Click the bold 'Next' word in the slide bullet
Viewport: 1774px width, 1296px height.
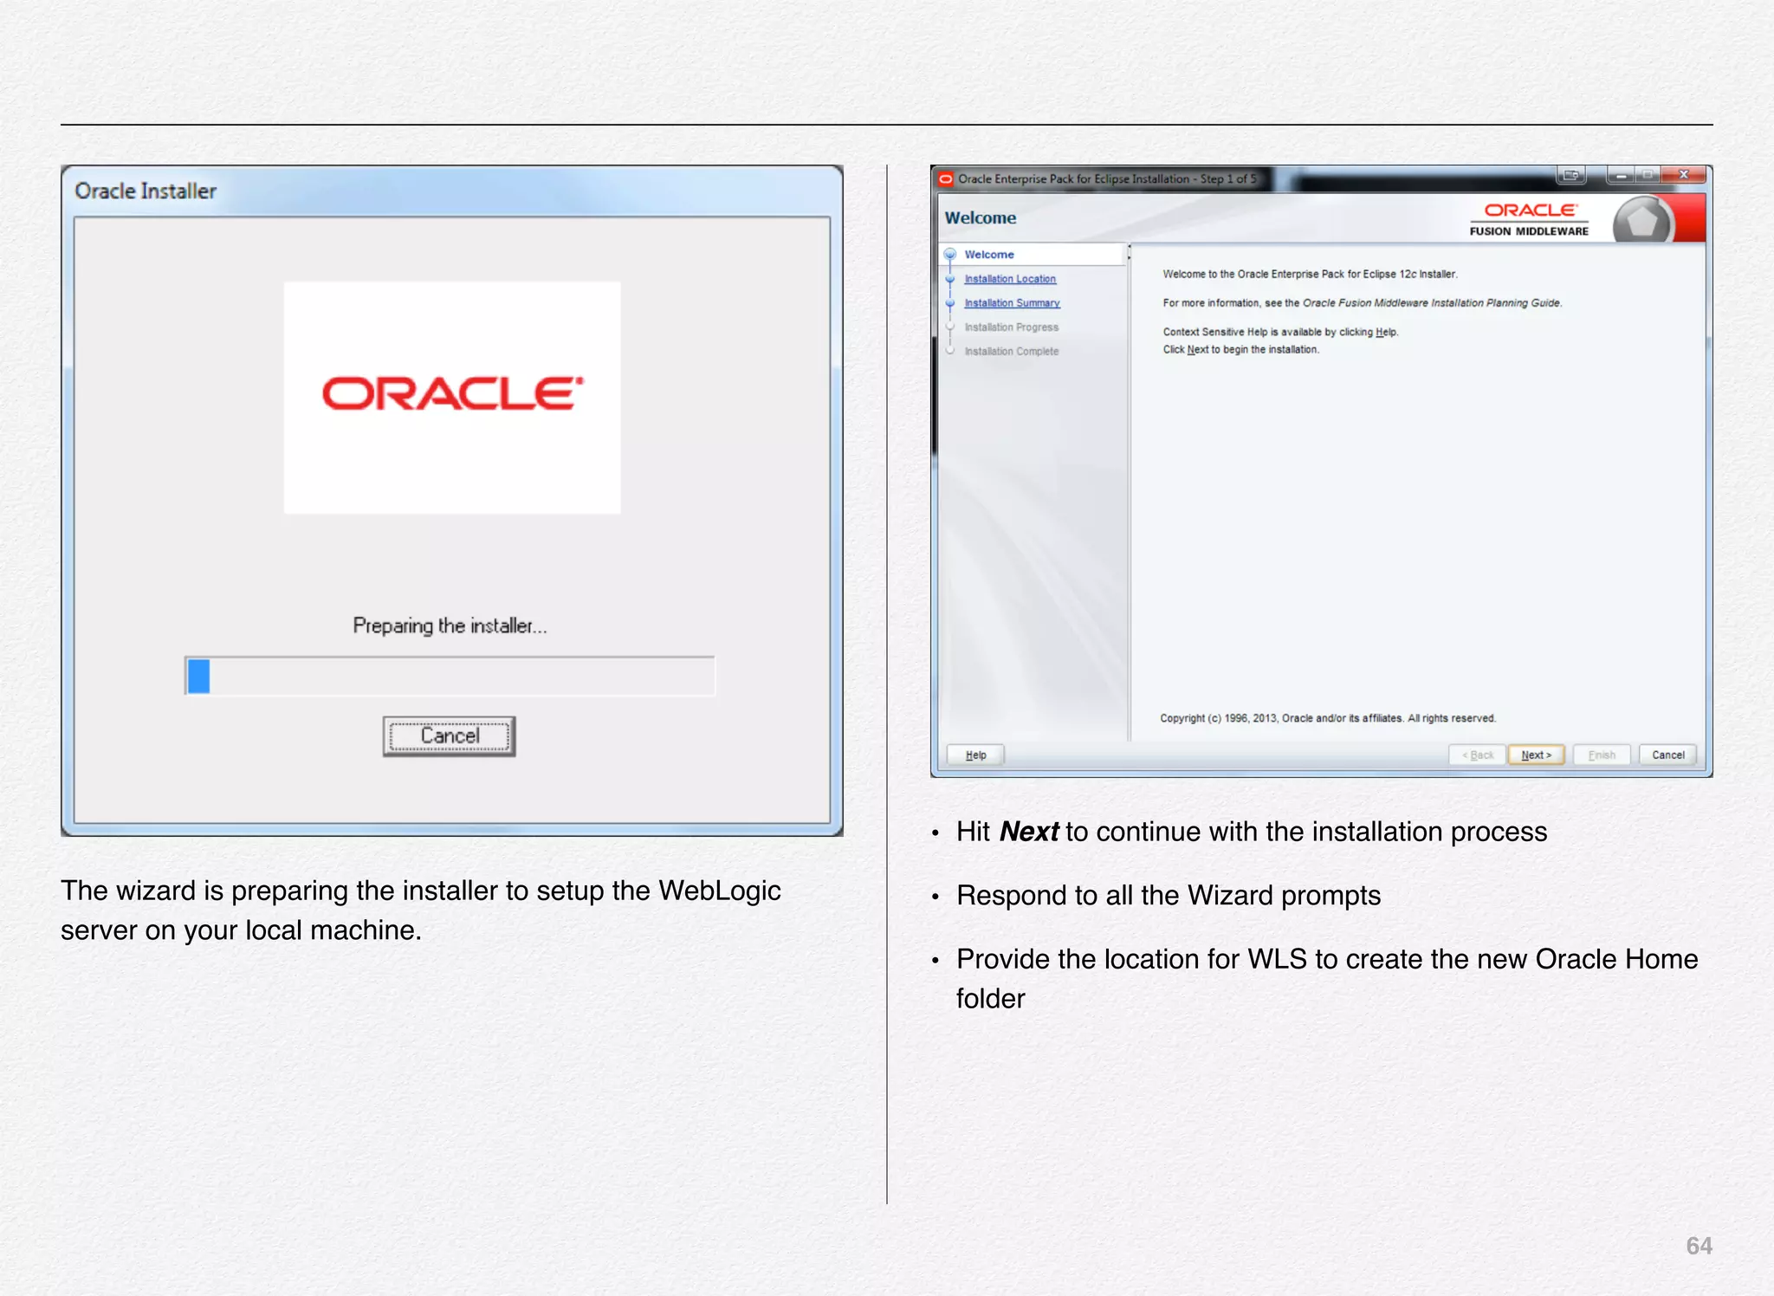pos(1028,832)
